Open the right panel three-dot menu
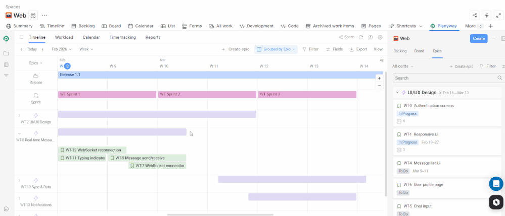The height and width of the screenshot is (216, 505). point(494,38)
